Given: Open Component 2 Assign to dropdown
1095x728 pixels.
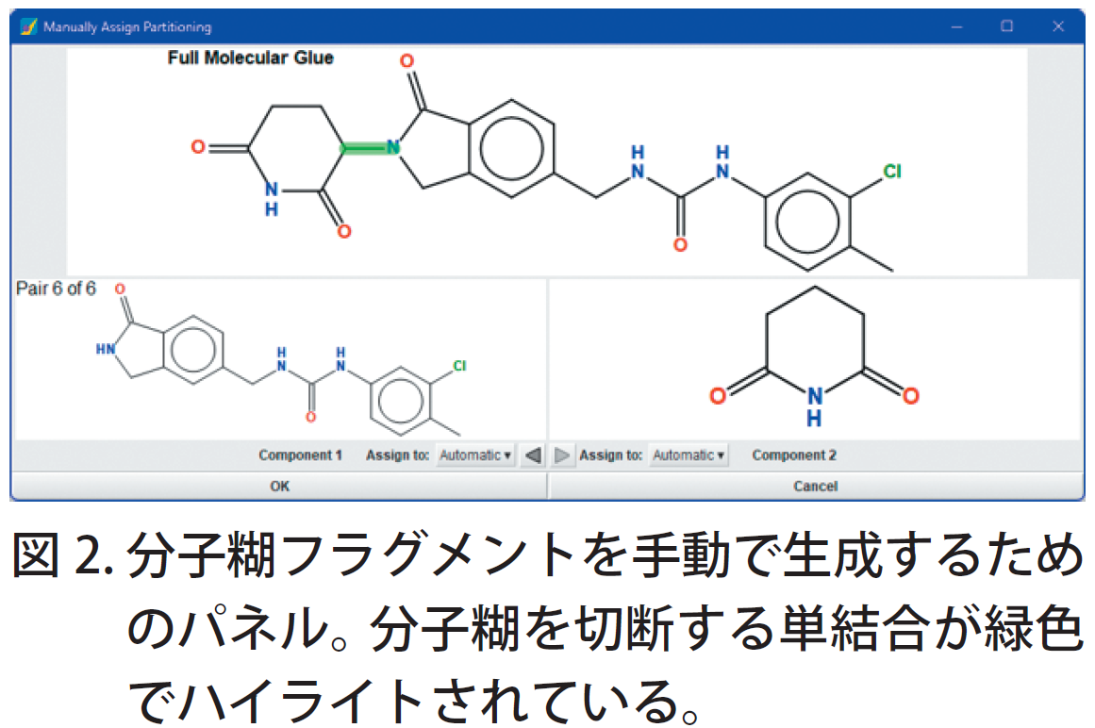Looking at the screenshot, I should tap(688, 455).
